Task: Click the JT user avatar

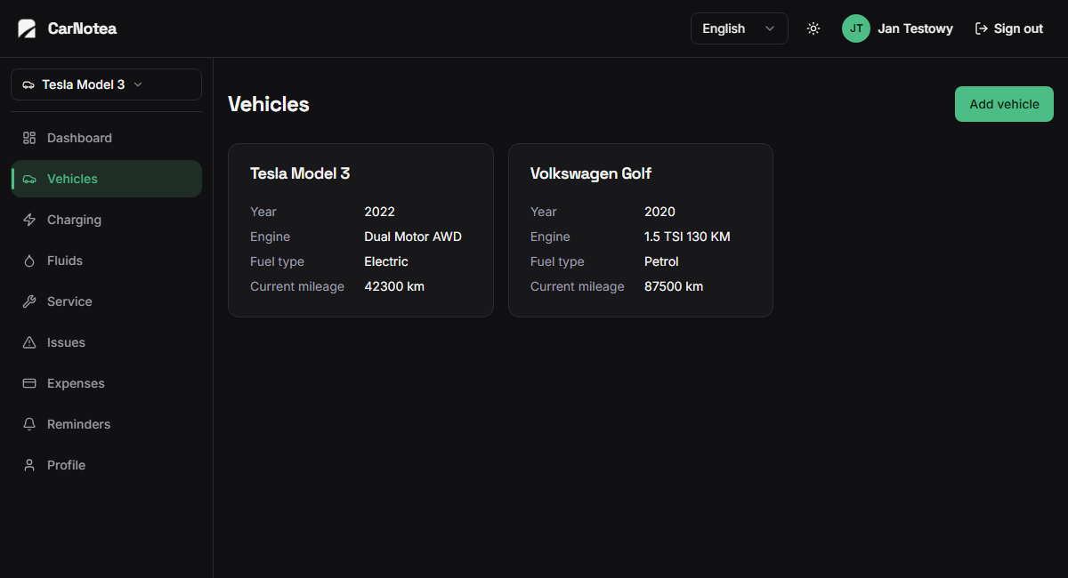Action: pos(856,28)
